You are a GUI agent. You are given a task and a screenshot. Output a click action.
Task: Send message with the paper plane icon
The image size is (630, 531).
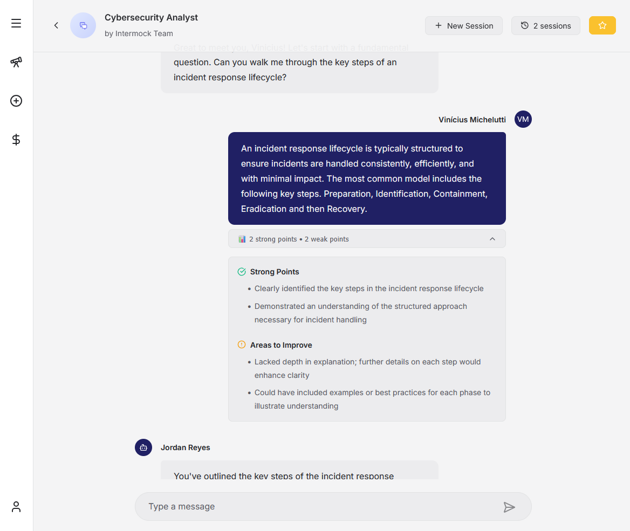(x=509, y=507)
